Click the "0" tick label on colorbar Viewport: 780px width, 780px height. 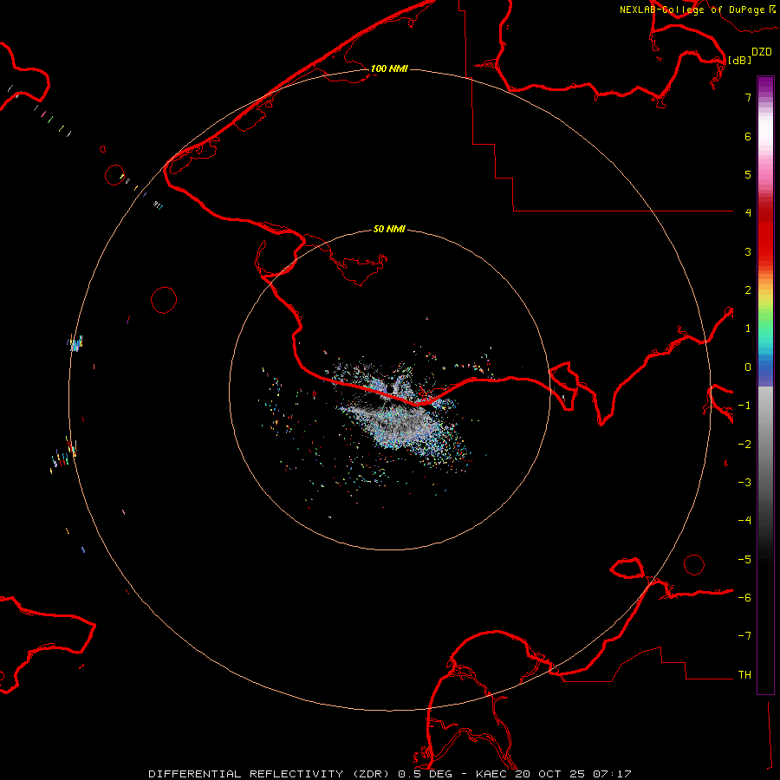(748, 367)
